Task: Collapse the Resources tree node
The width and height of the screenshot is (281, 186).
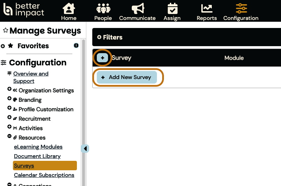Action: [9, 137]
